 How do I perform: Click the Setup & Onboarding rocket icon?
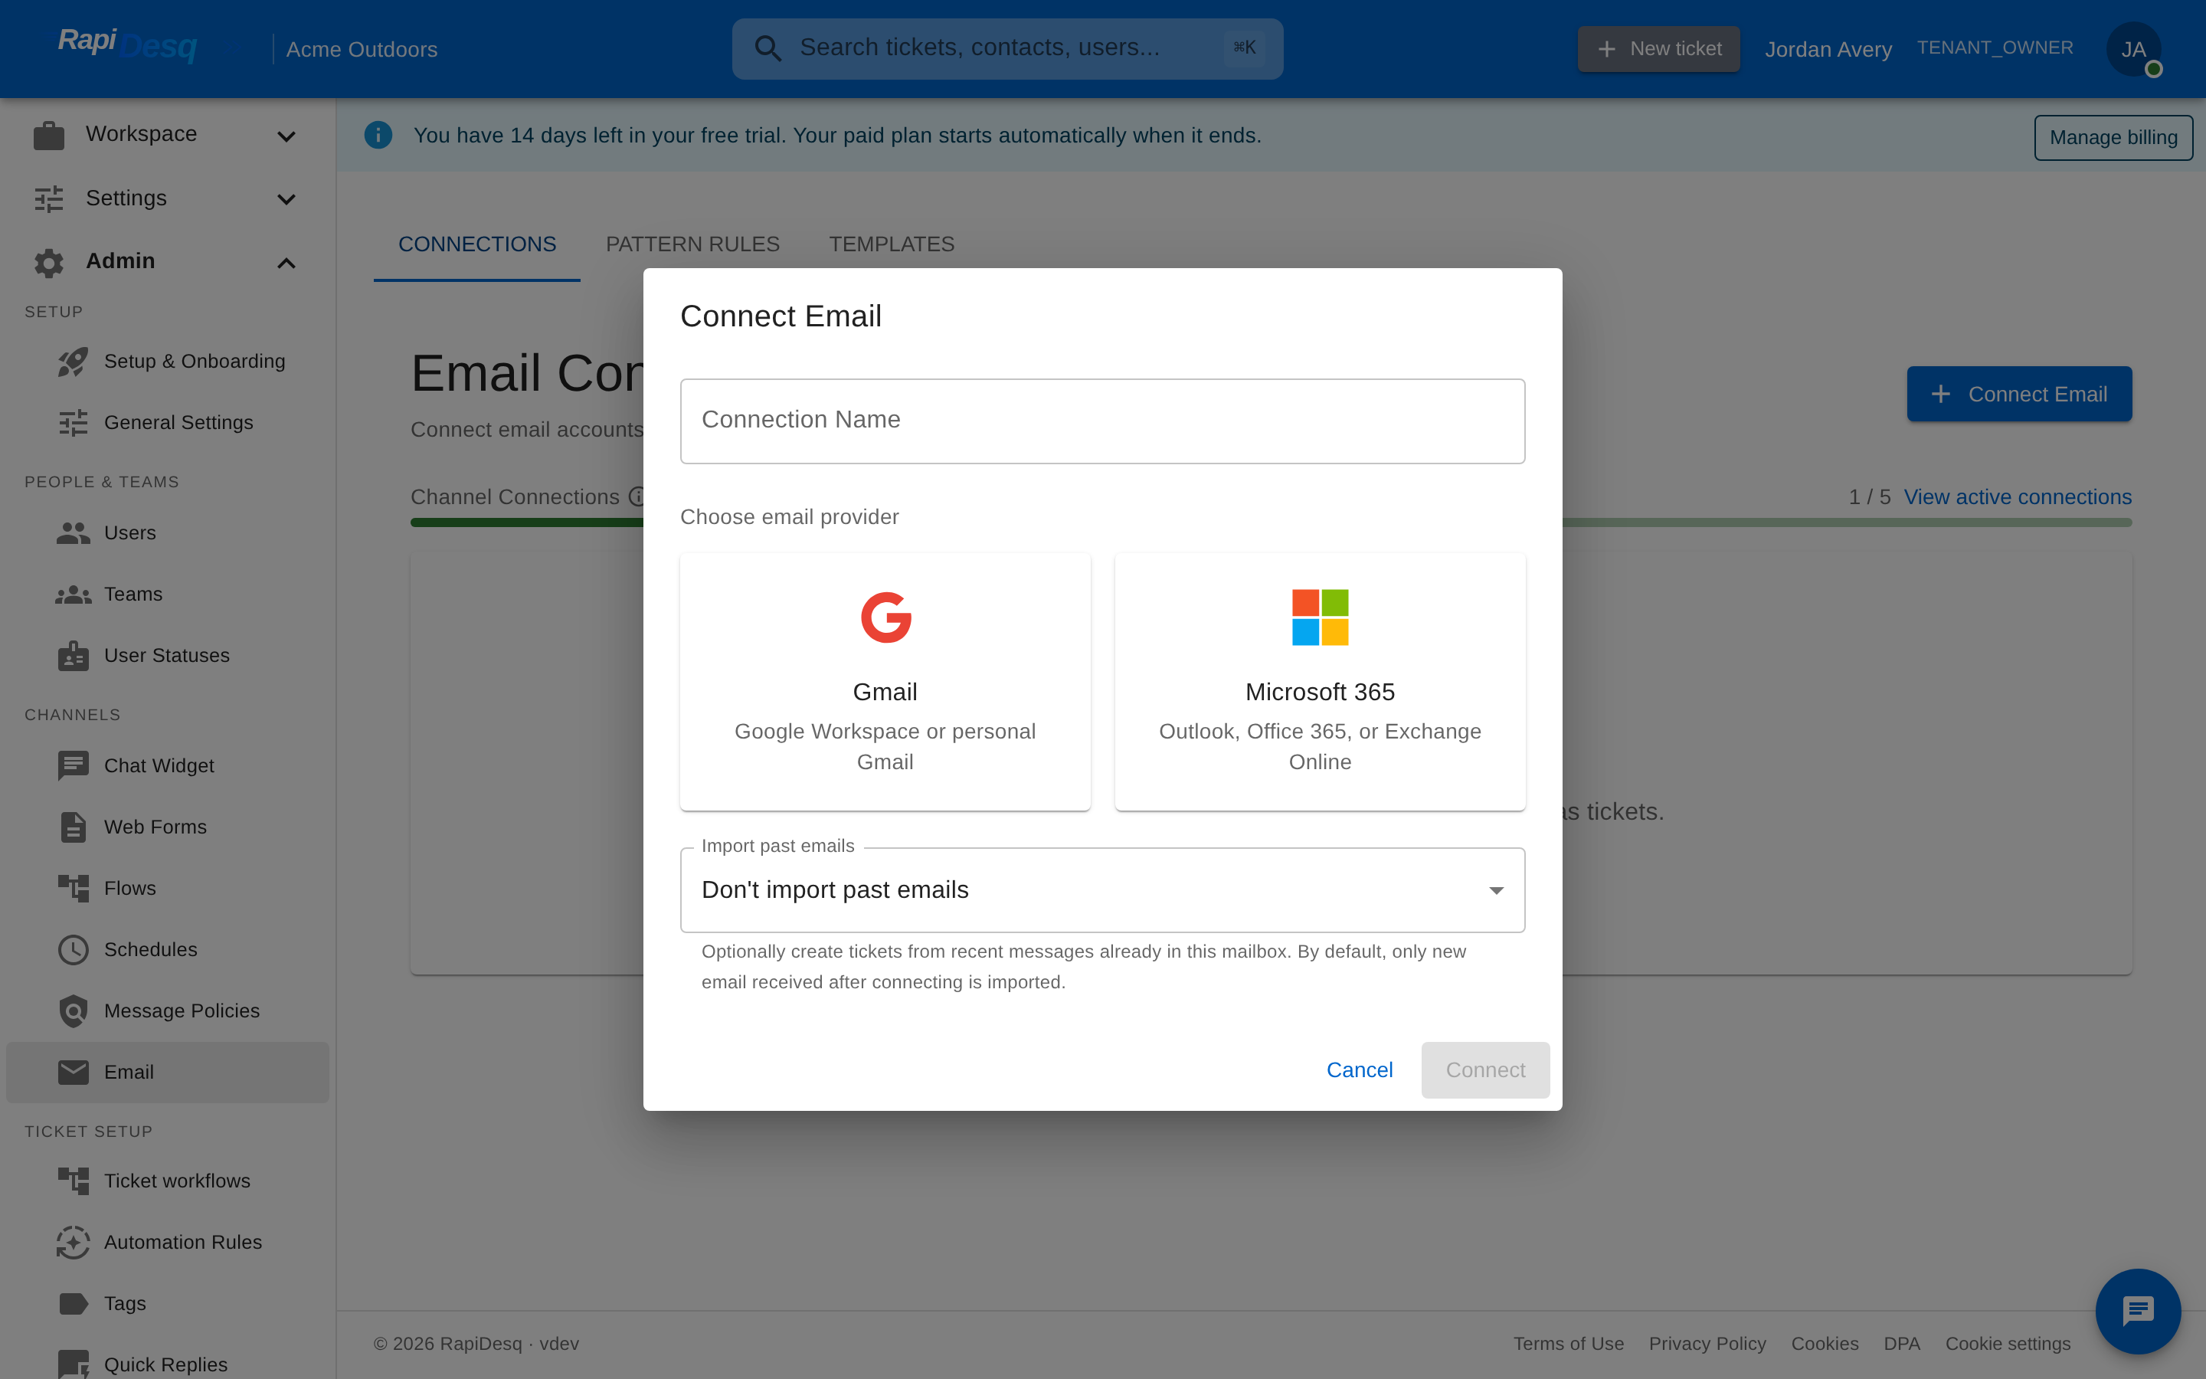click(x=73, y=361)
